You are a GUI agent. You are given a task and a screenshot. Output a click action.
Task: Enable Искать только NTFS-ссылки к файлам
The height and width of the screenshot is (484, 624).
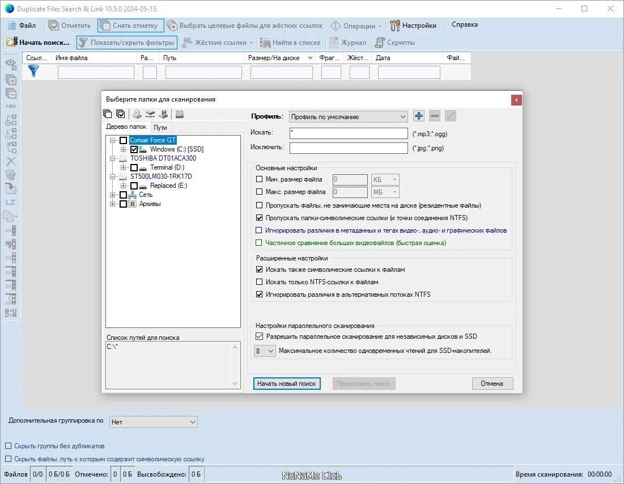pos(260,282)
